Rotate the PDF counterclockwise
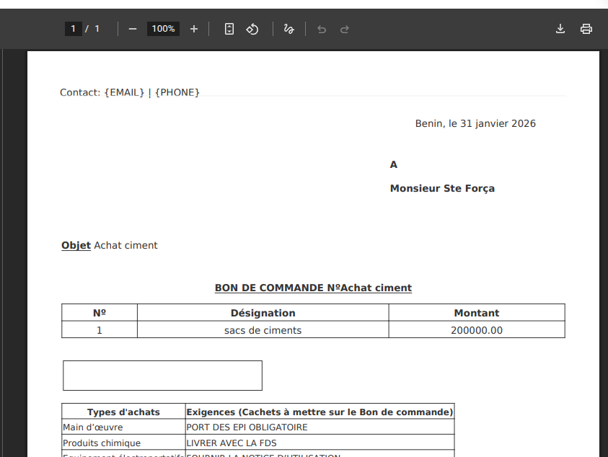Image resolution: width=608 pixels, height=457 pixels. (252, 29)
